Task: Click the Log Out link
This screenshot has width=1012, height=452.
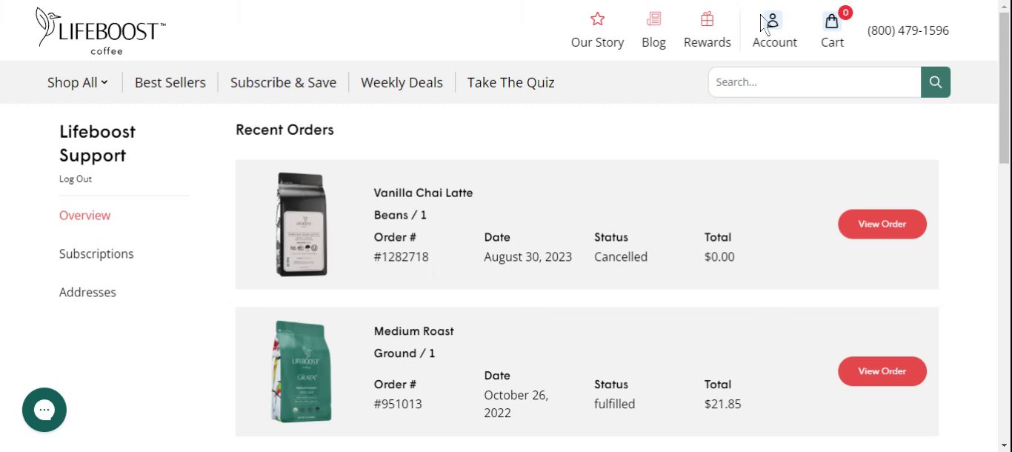Action: pyautogui.click(x=76, y=179)
